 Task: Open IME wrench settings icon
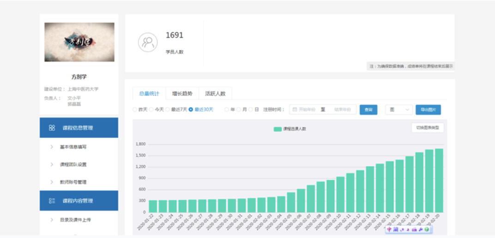tap(421, 229)
